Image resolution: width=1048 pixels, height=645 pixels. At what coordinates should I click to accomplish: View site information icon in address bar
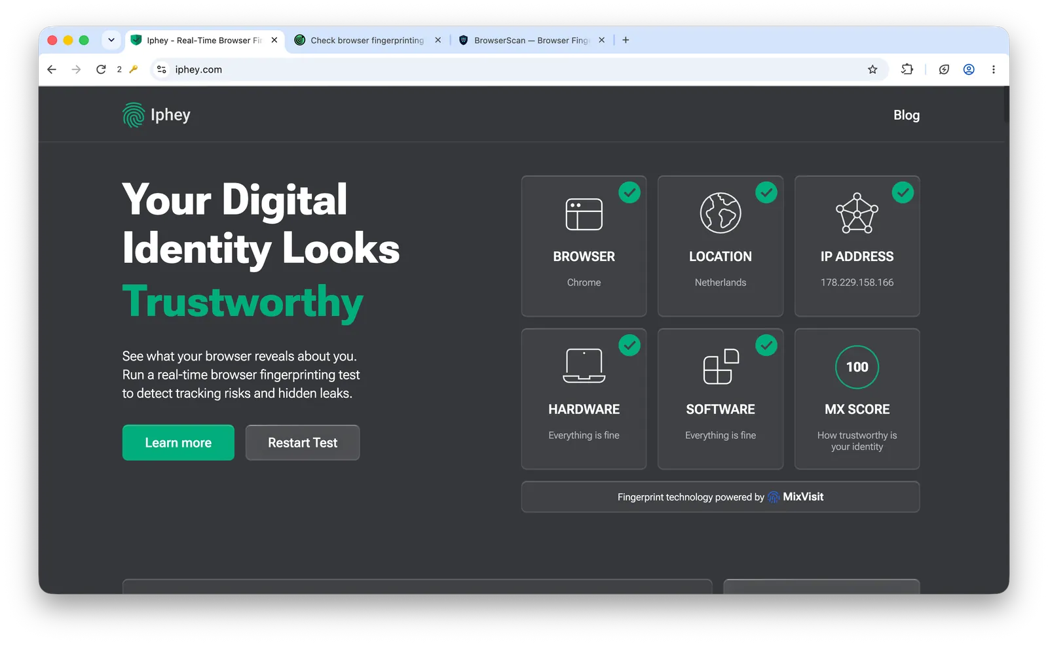(162, 69)
